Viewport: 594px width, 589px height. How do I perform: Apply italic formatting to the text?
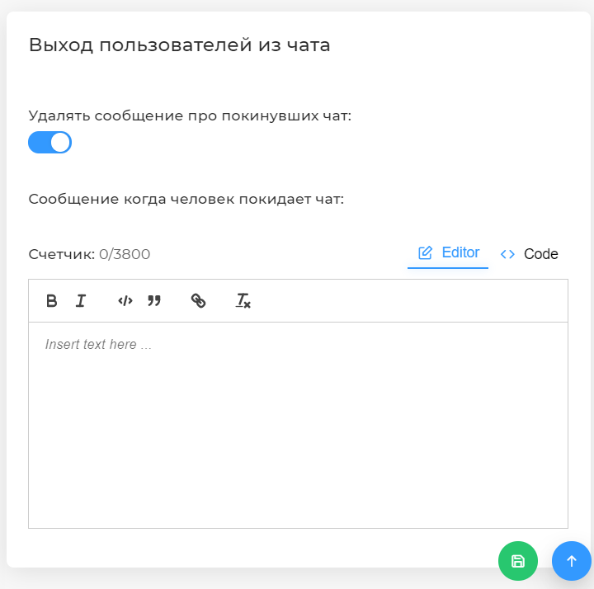click(x=81, y=301)
